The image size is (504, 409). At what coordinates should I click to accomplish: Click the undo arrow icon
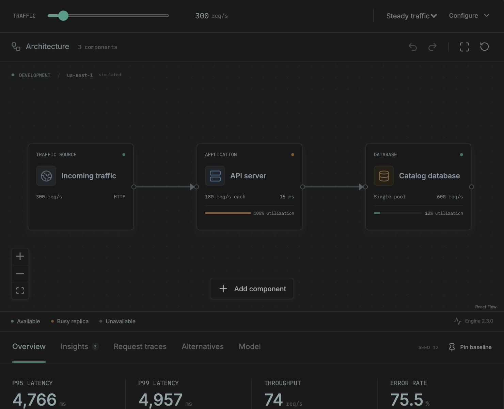click(413, 47)
